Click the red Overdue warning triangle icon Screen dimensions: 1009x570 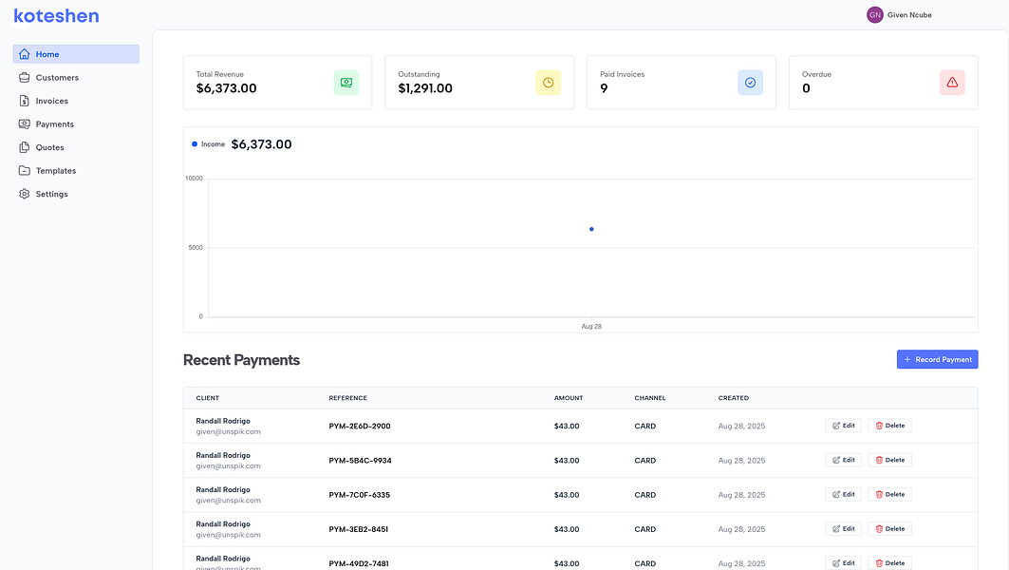coord(952,83)
